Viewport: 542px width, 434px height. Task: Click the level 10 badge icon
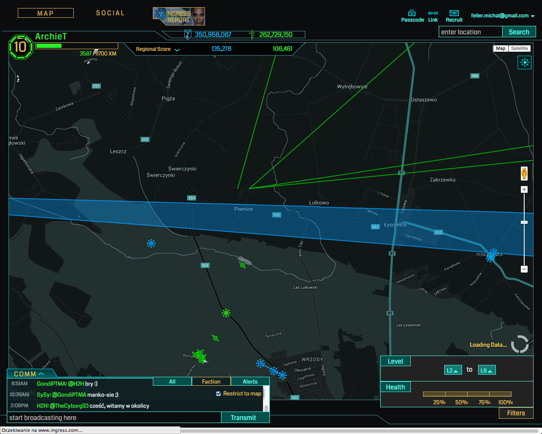(x=20, y=47)
